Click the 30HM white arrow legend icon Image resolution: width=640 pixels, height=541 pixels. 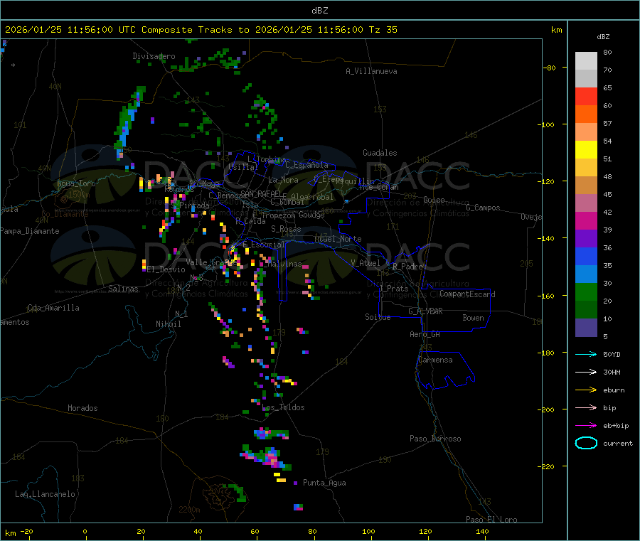[x=586, y=372]
